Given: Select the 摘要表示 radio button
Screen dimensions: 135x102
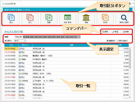Looking at the screenshot, I should (107, 41).
